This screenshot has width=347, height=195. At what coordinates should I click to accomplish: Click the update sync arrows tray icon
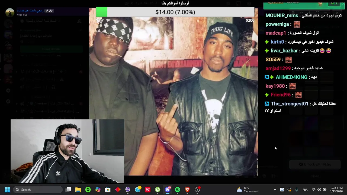coord(289,190)
